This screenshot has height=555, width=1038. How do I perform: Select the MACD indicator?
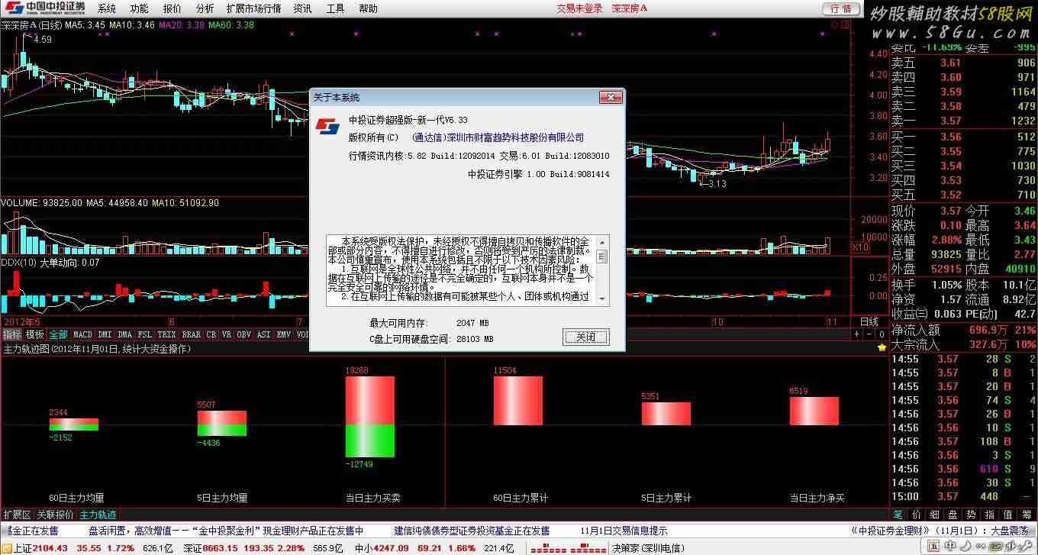[x=82, y=334]
